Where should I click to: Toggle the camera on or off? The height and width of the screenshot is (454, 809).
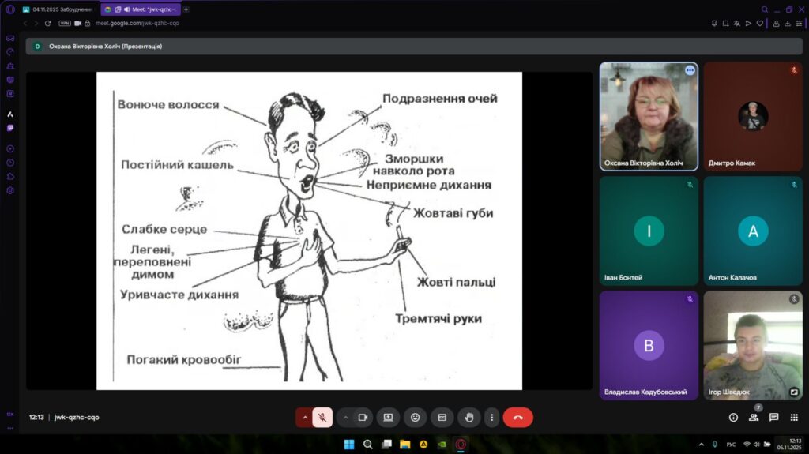click(363, 417)
